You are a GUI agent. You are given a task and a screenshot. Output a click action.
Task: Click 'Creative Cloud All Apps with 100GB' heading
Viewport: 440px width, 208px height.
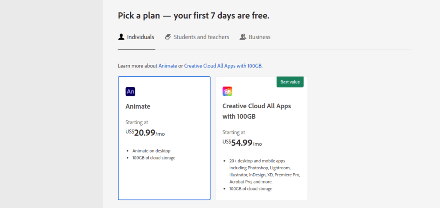(257, 111)
